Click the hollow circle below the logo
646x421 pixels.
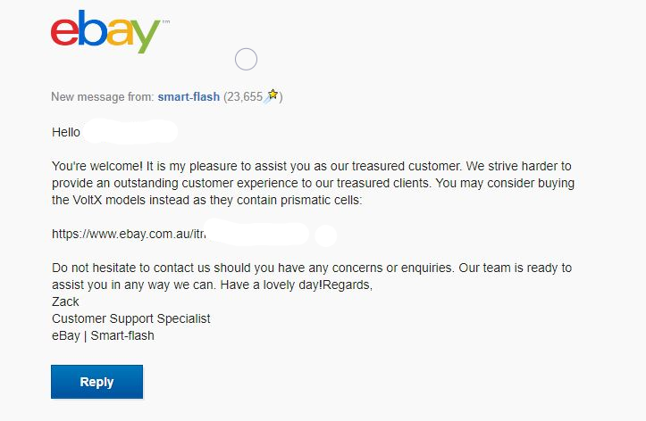[x=246, y=60]
